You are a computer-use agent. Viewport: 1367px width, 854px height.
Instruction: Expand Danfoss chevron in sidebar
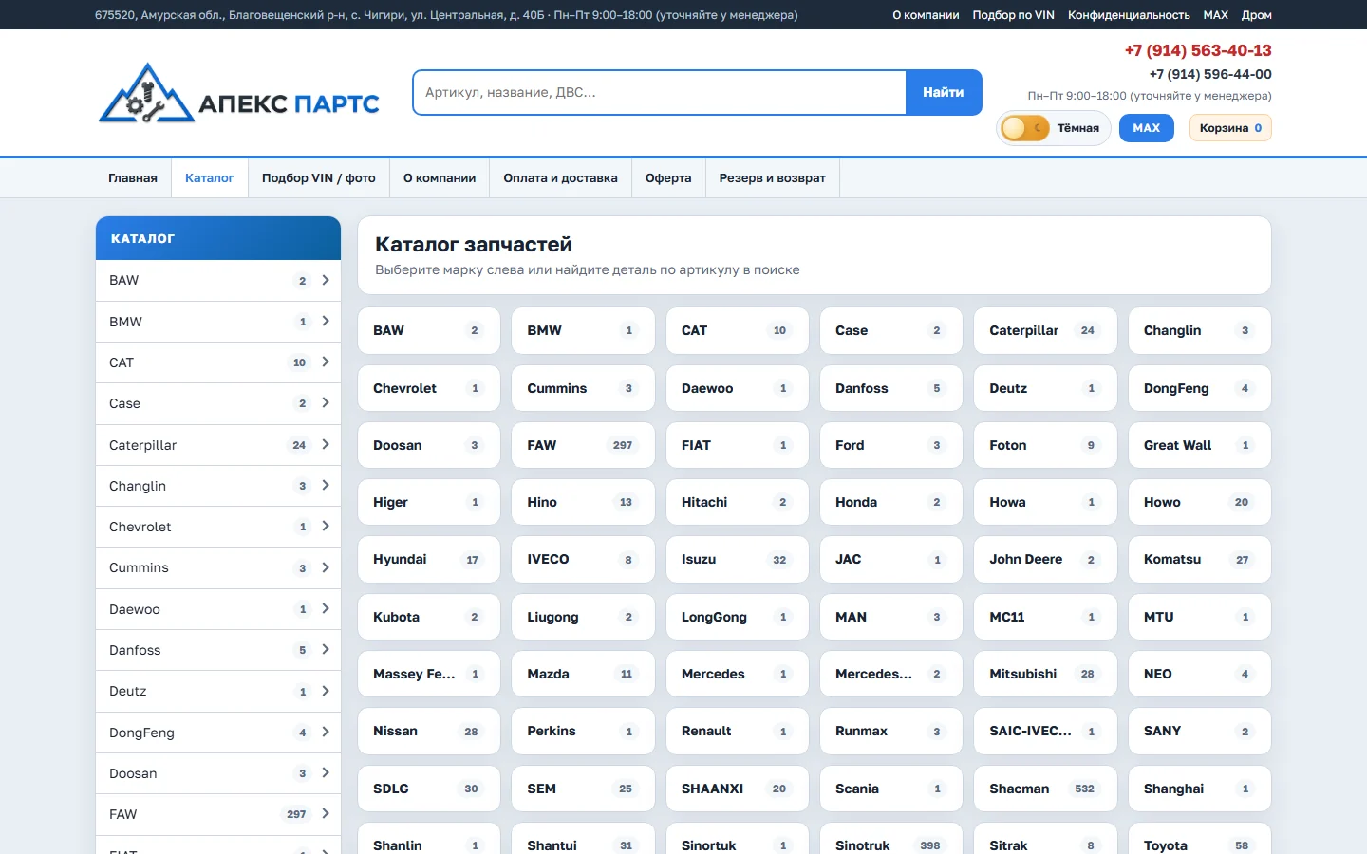(326, 649)
